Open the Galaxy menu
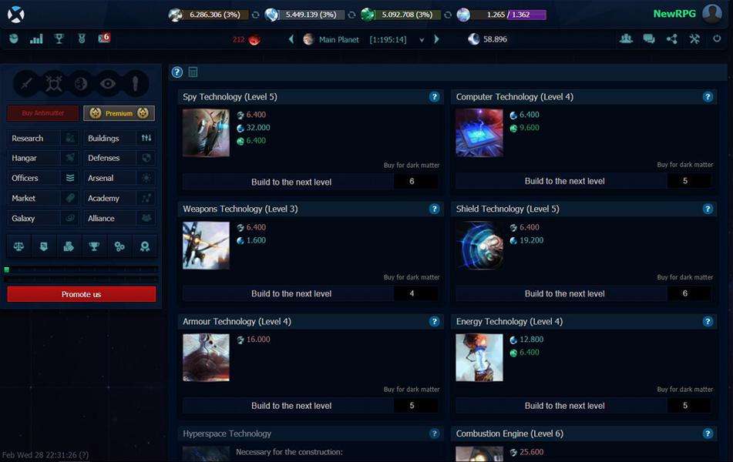 pos(43,218)
